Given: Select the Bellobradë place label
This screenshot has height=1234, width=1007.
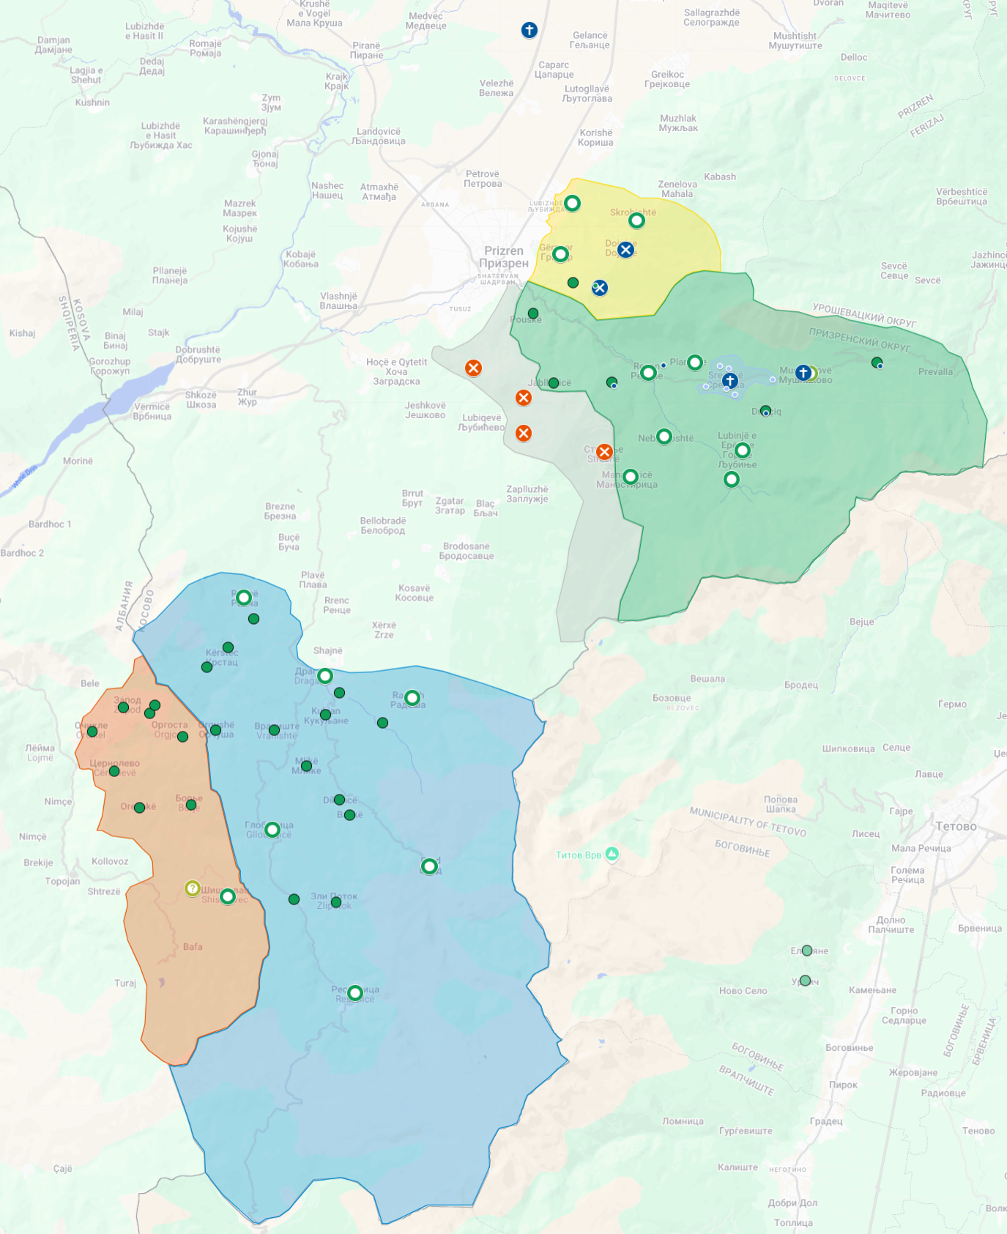Looking at the screenshot, I should (383, 525).
